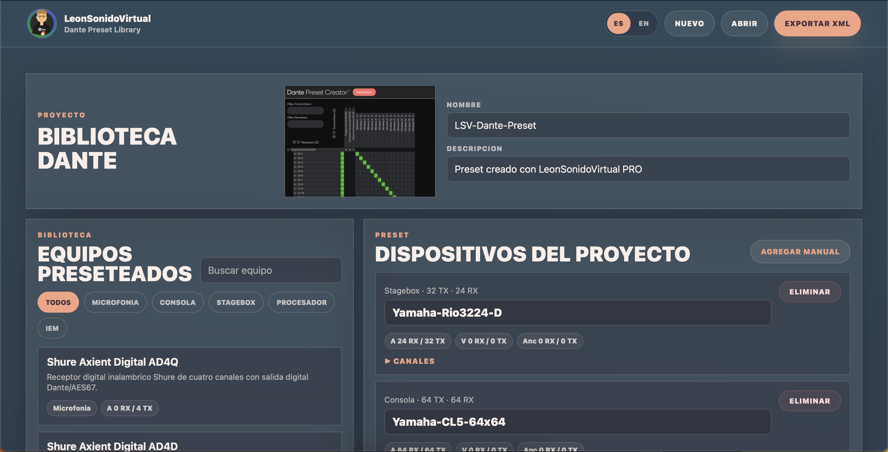This screenshot has height=452, width=888.
Task: Filter equipment by STAGEBOX
Action: click(236, 302)
